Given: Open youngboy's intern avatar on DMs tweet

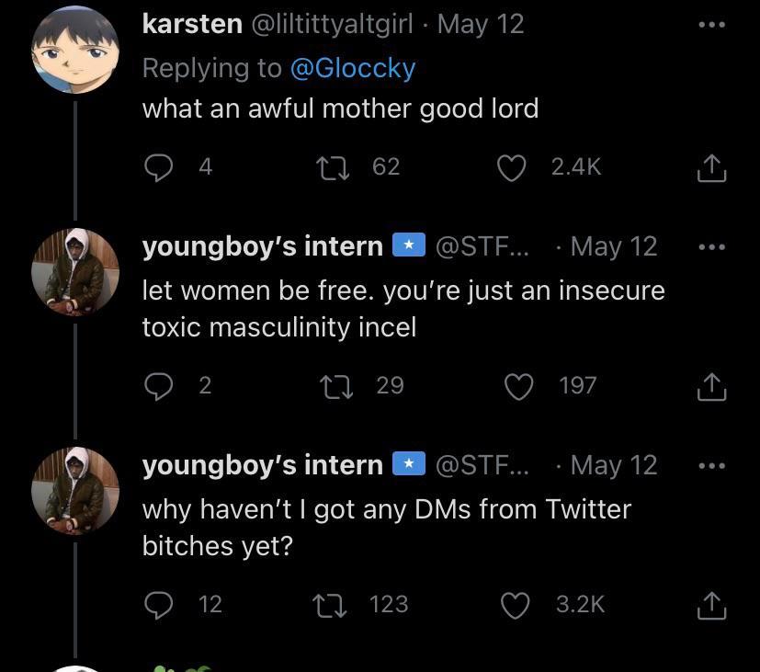Looking at the screenshot, I should 75,492.
